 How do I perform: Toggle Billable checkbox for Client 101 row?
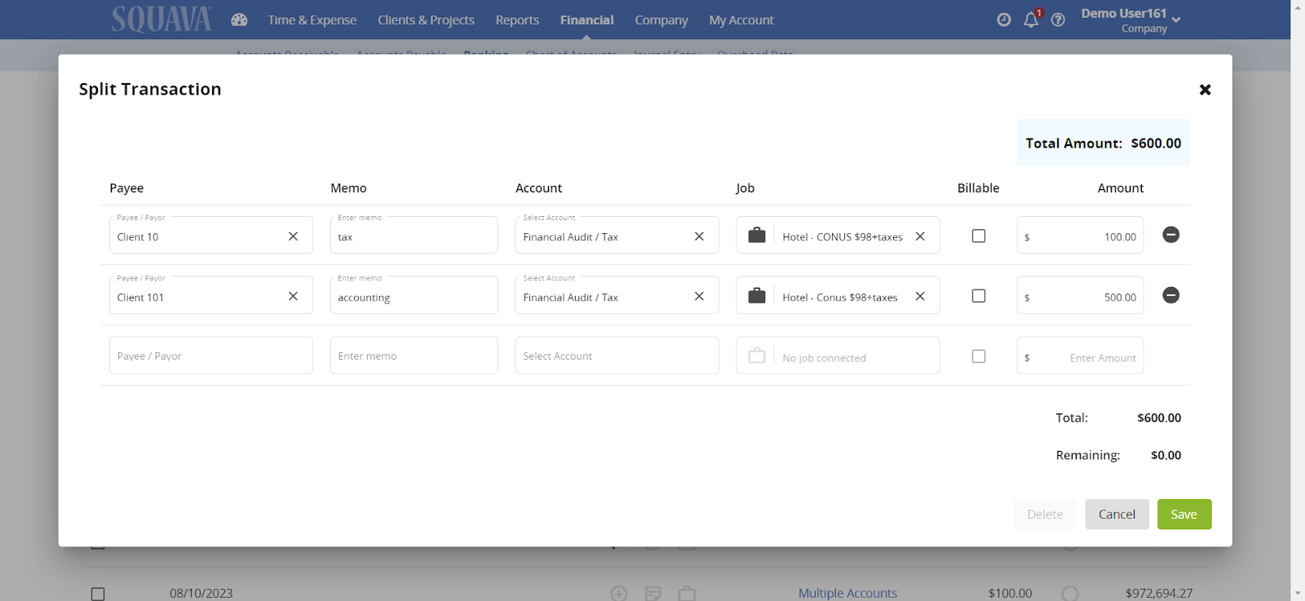pyautogui.click(x=979, y=296)
